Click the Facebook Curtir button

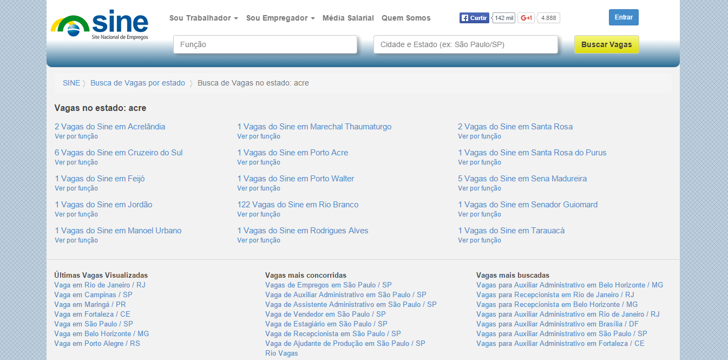tap(474, 18)
